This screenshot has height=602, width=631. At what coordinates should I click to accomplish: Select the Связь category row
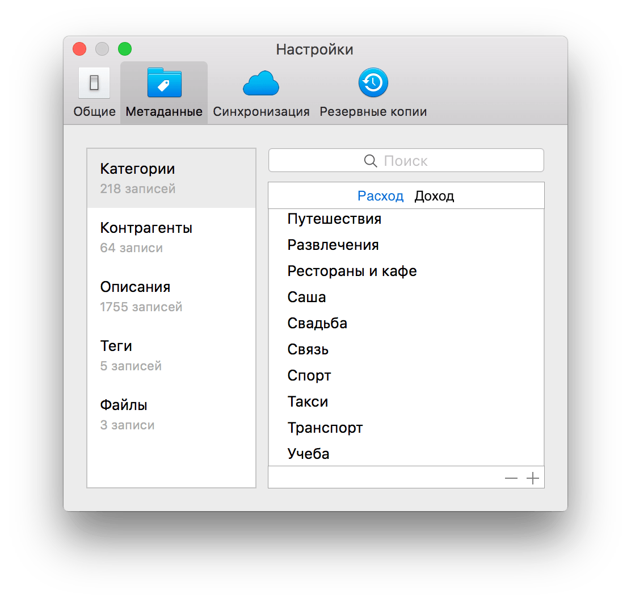406,349
